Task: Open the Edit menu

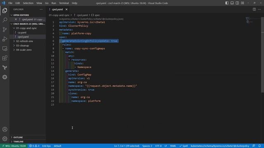Action: tap(17, 3)
